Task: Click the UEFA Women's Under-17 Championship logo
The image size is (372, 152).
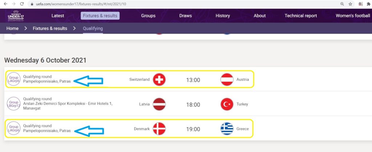Action: (16, 16)
